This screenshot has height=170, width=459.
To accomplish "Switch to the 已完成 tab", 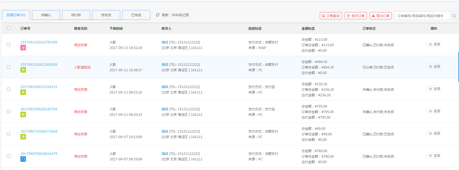I will 136,15.
